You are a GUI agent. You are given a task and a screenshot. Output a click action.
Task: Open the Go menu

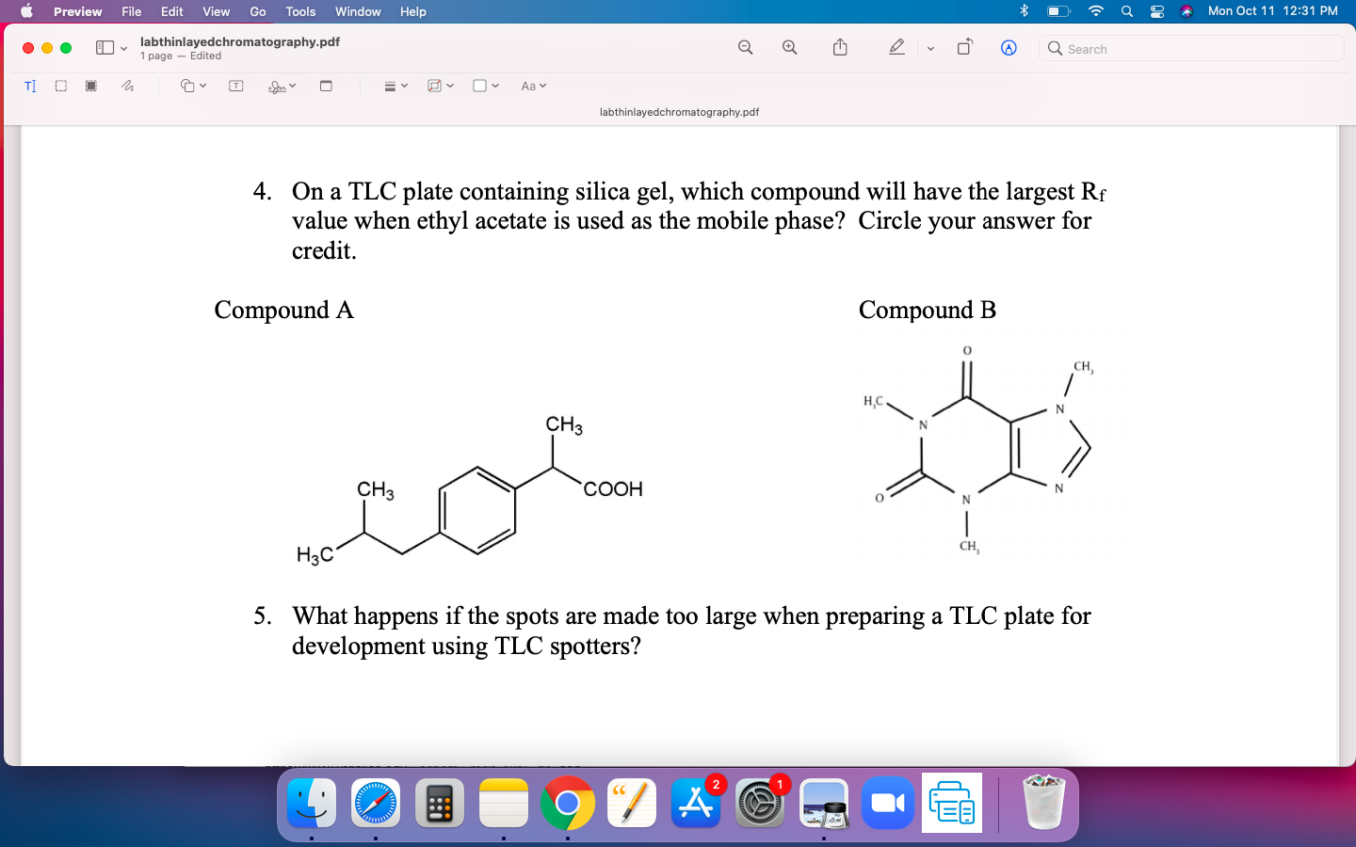coord(257,11)
